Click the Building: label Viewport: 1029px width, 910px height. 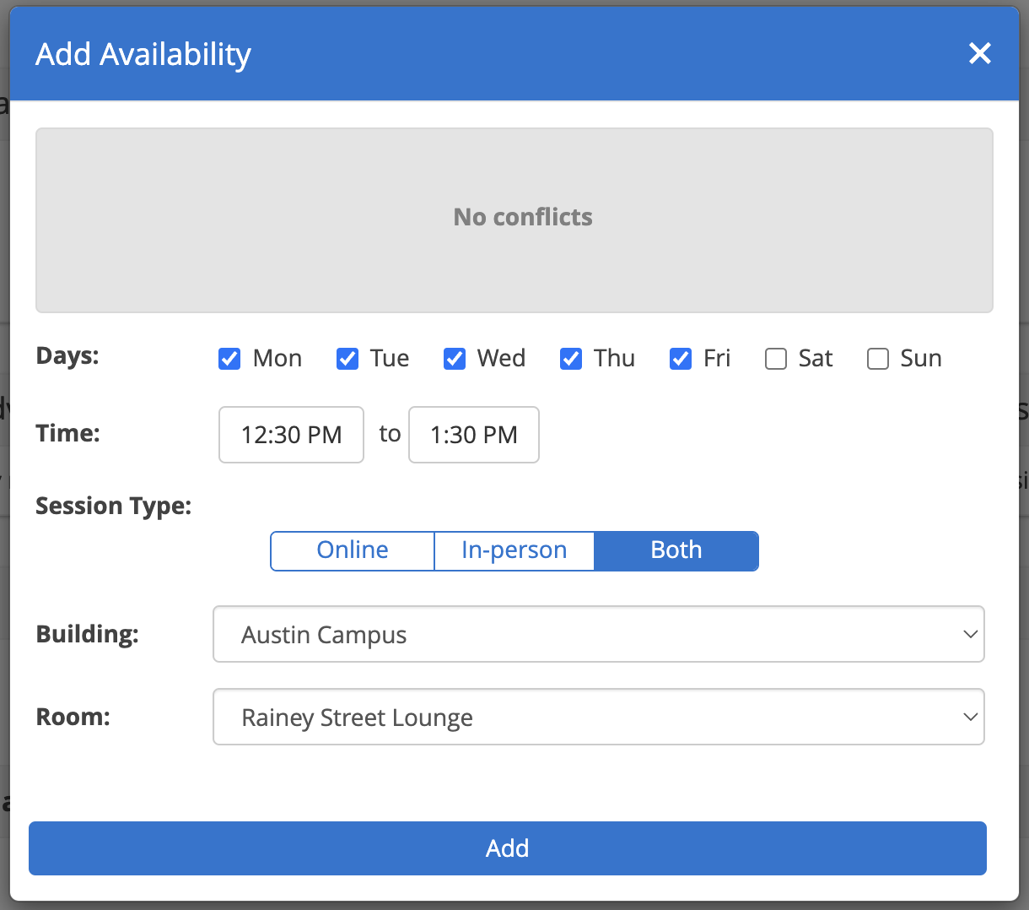tap(87, 634)
